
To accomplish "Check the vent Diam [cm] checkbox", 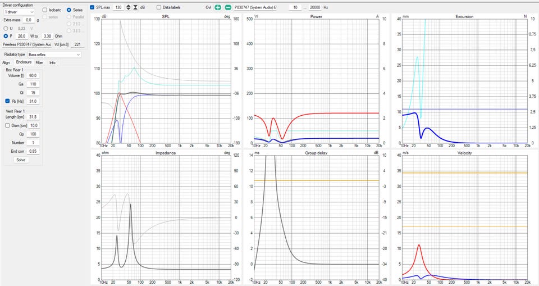I will (7, 126).
